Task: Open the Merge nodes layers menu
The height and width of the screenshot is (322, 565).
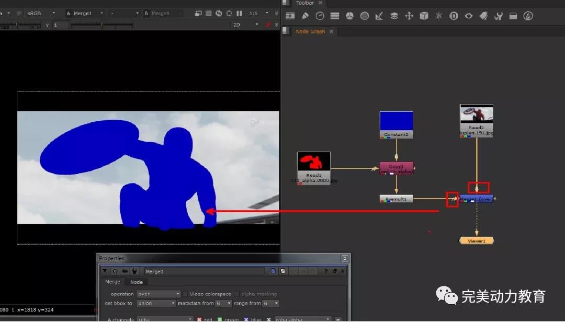Action: pos(394,16)
